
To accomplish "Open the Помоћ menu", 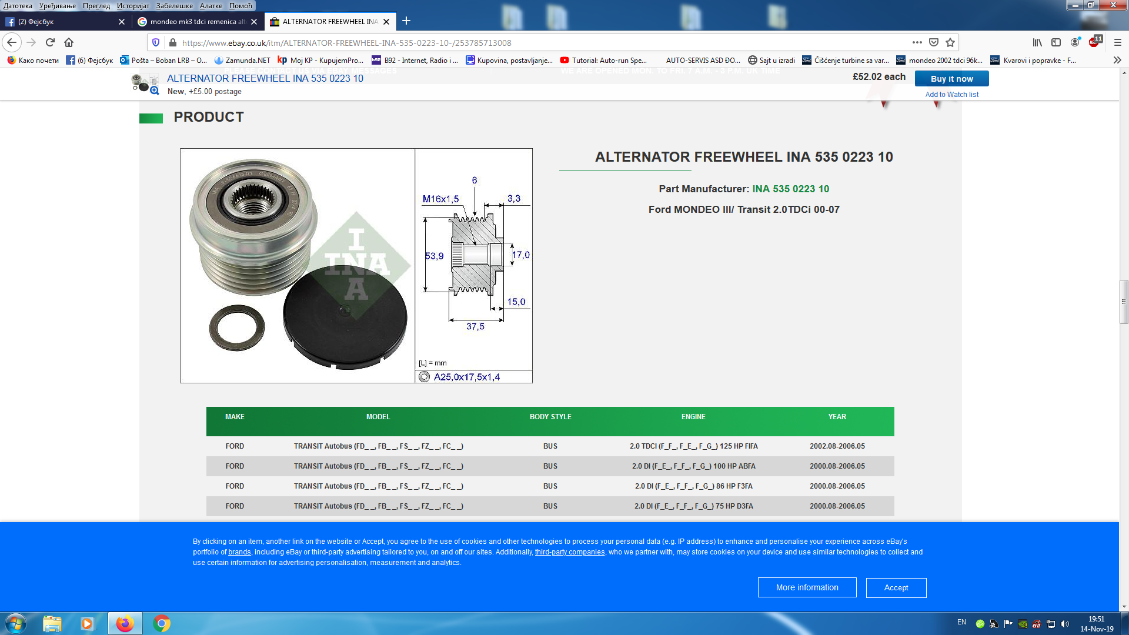I will (x=241, y=6).
